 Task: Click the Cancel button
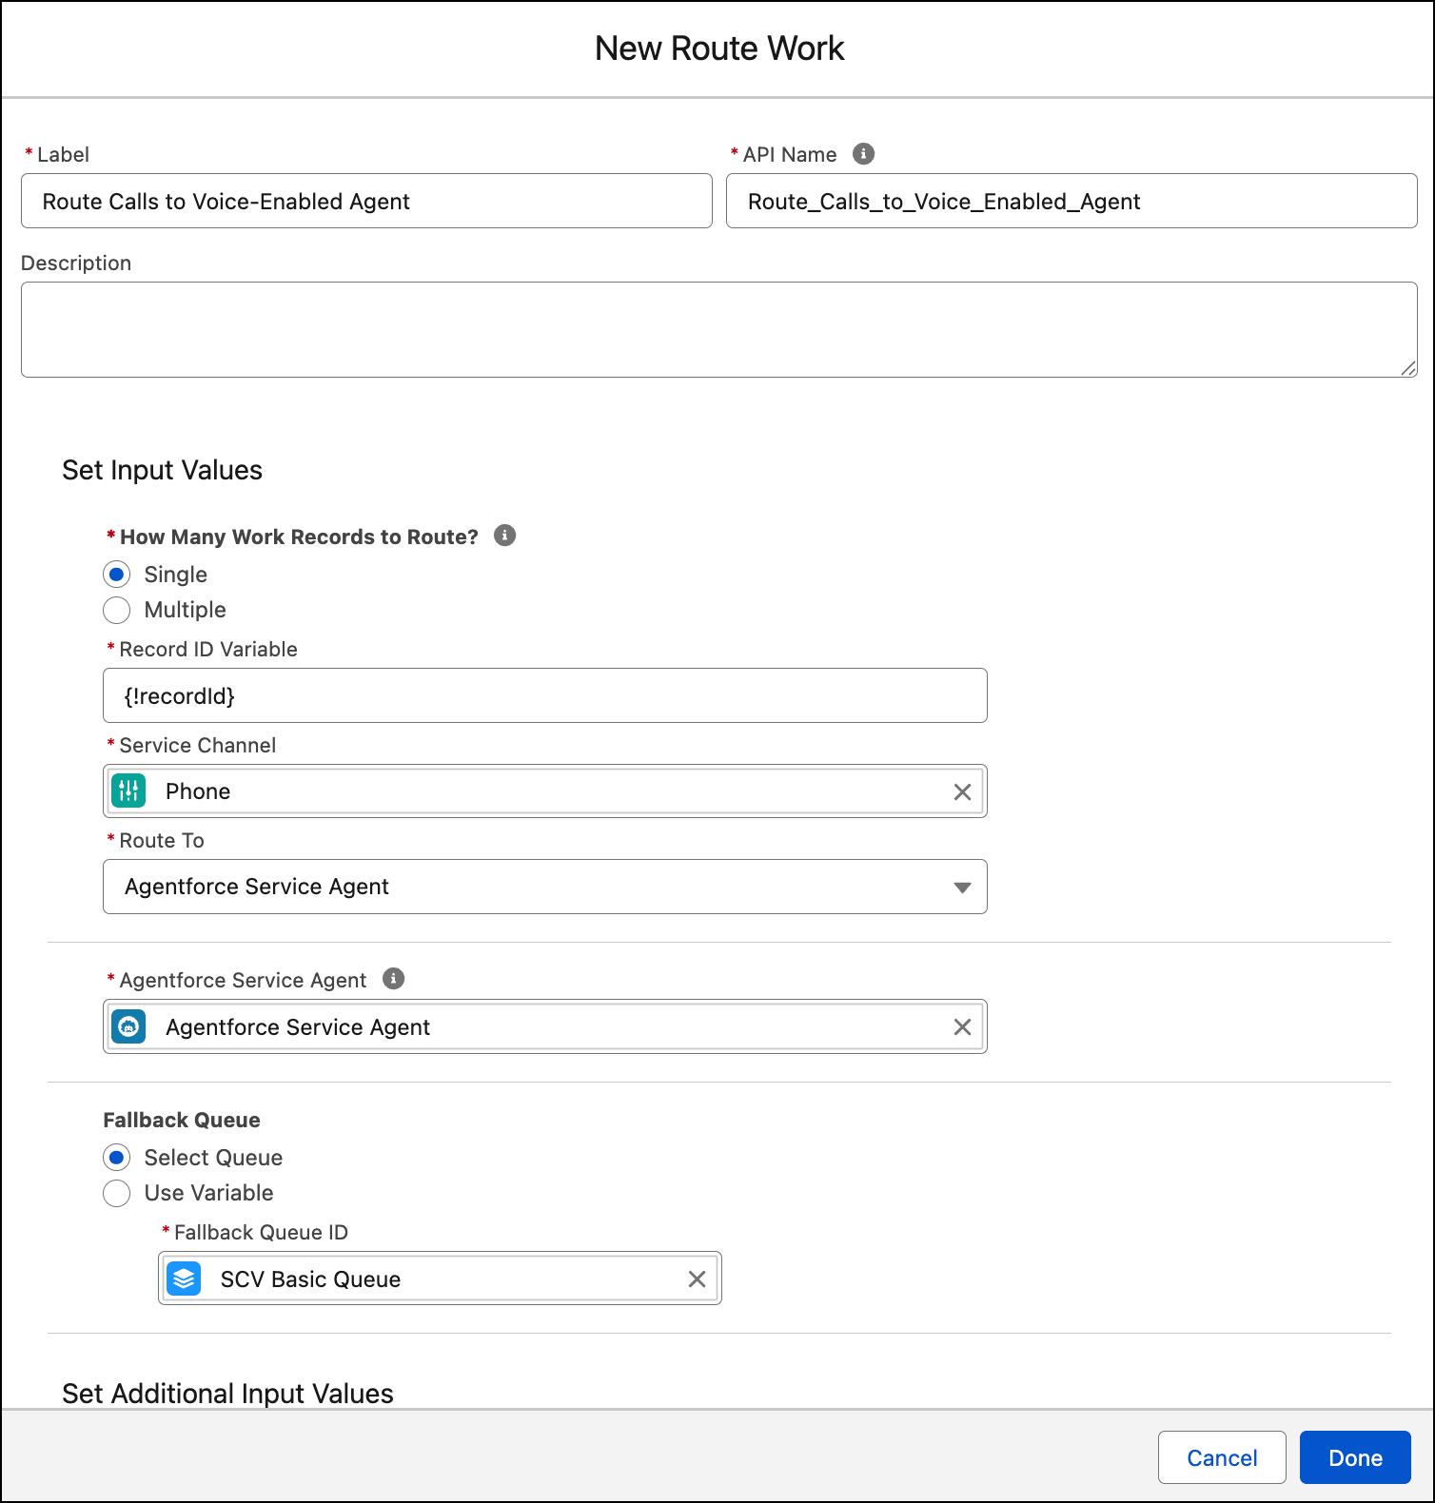[x=1222, y=1457]
